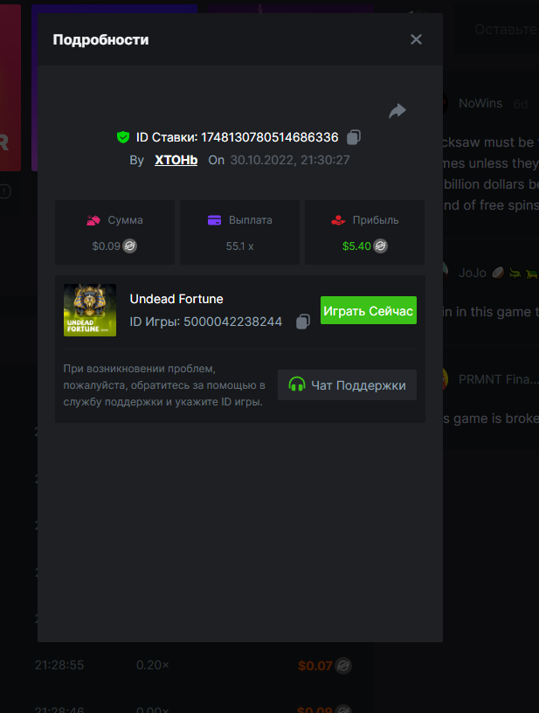Click the pink Сумма icon
Screen dimensions: 539x713
93,220
